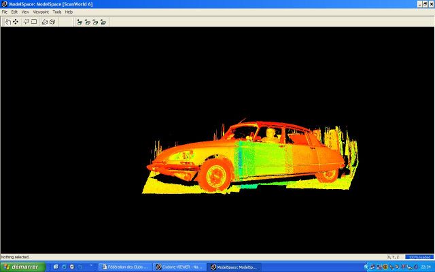Click the 100% loaded progress indicator
Image resolution: width=435 pixels, height=272 pixels.
(x=418, y=257)
